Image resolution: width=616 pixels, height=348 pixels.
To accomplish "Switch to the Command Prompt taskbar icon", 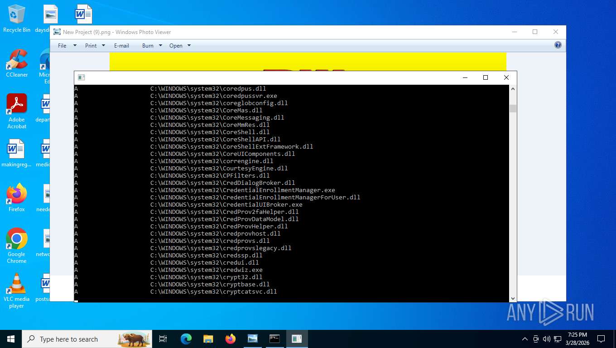I will (x=274, y=339).
